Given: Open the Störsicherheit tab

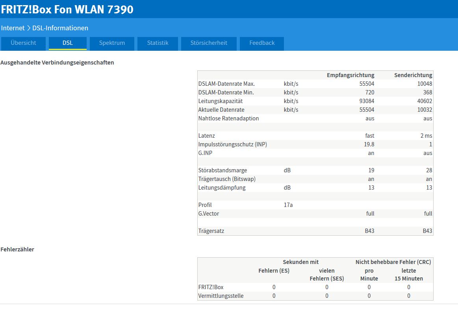Looking at the screenshot, I should tap(209, 43).
